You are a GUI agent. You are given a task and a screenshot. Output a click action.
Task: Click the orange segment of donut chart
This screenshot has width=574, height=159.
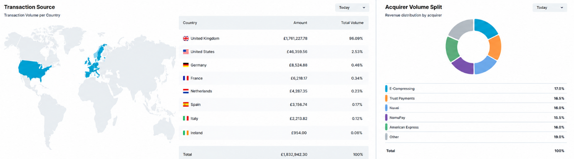click(x=495, y=47)
